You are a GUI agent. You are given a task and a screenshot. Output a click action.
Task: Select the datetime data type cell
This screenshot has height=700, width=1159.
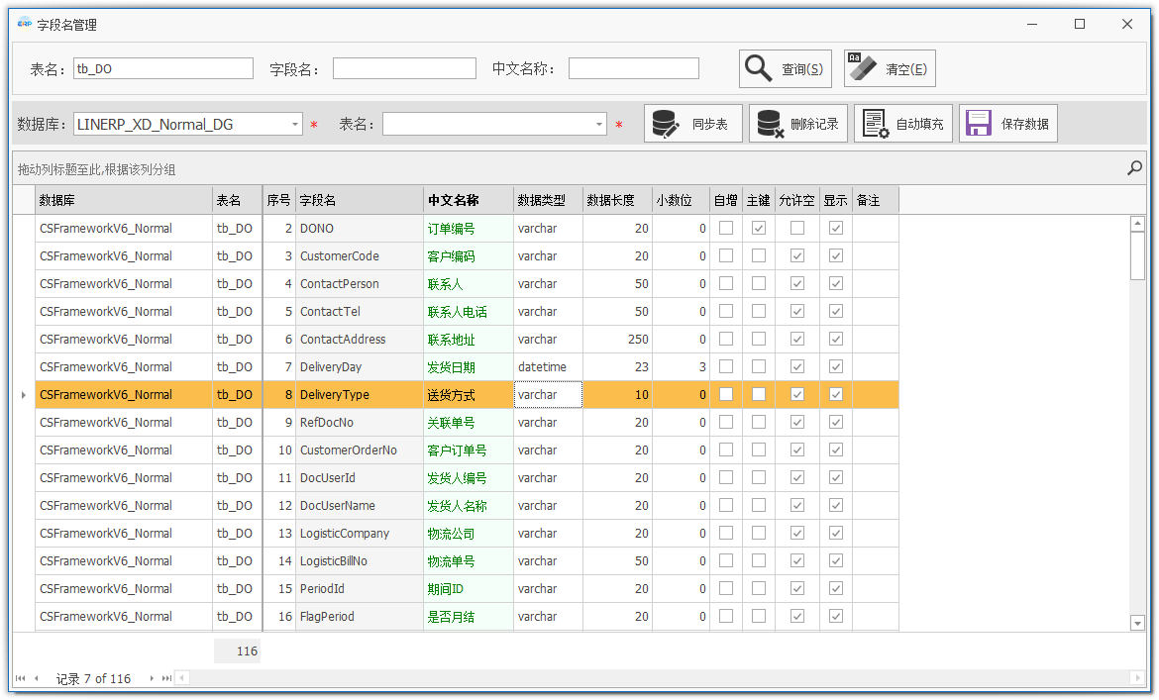(x=548, y=367)
